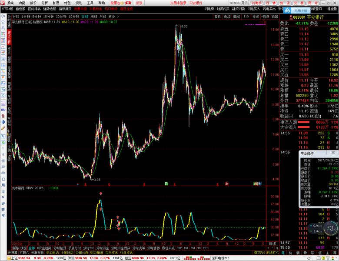Click the 标记 mark button
Viewport: 339px width, 261px height.
256,17
